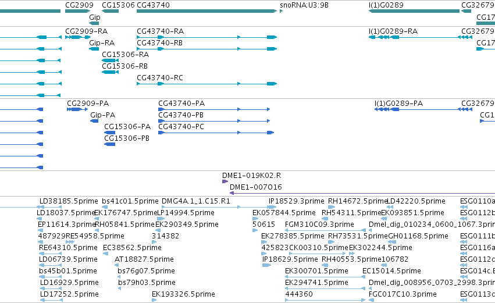Select the l(1)G0289-PA protein label

398,104
